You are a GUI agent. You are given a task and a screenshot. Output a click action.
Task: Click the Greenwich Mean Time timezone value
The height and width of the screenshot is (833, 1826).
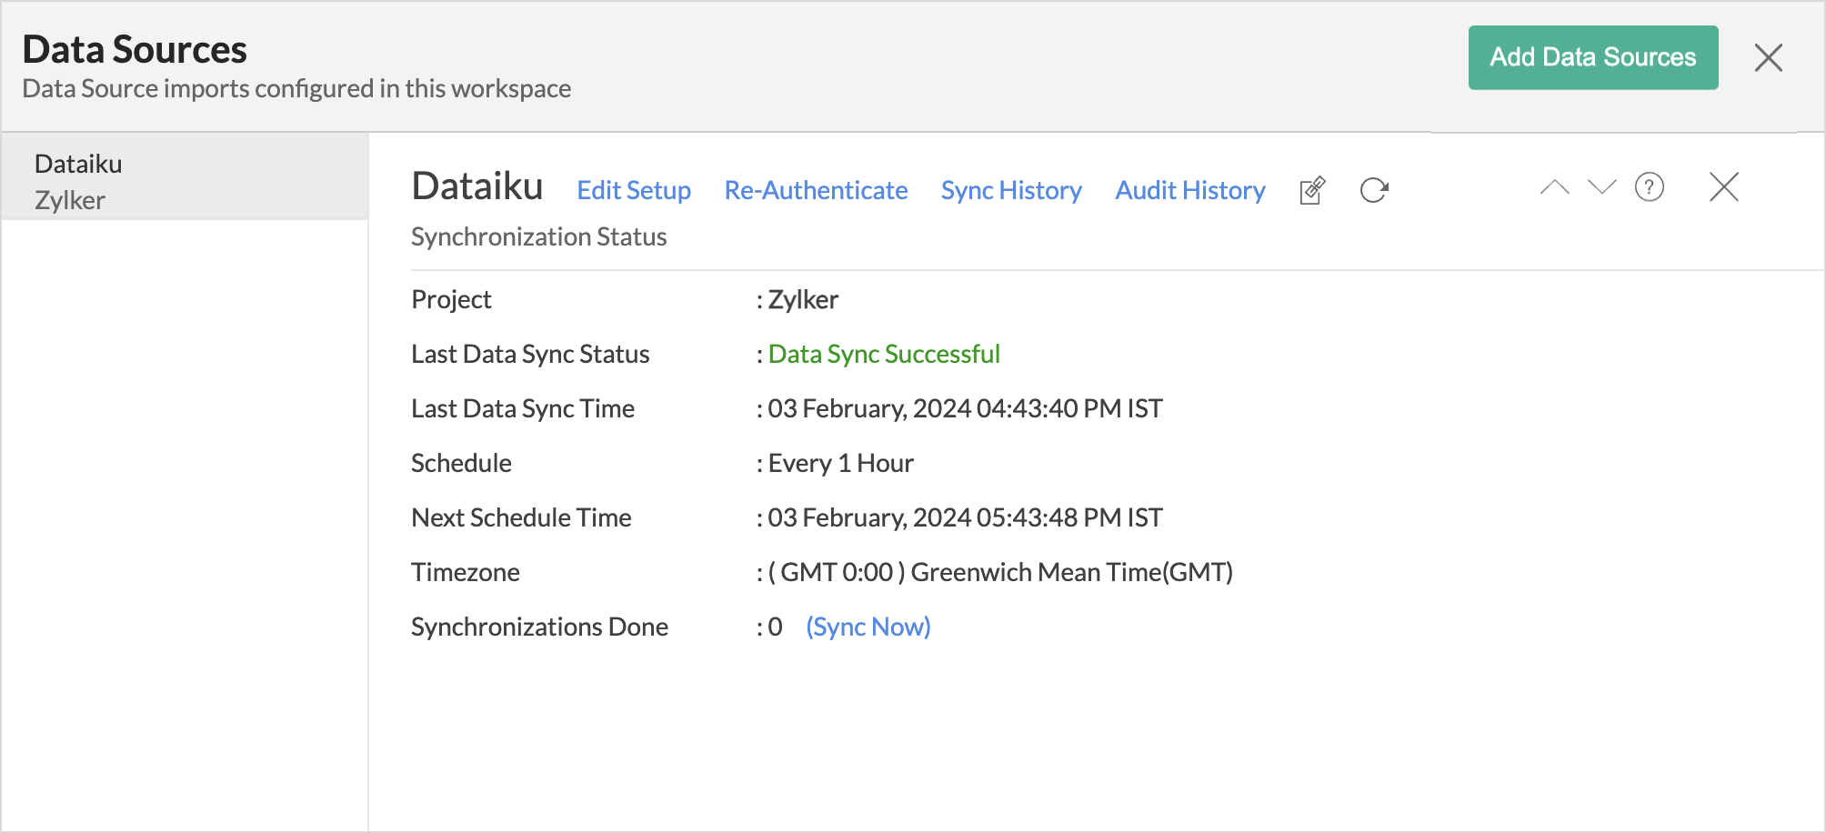(x=1000, y=572)
